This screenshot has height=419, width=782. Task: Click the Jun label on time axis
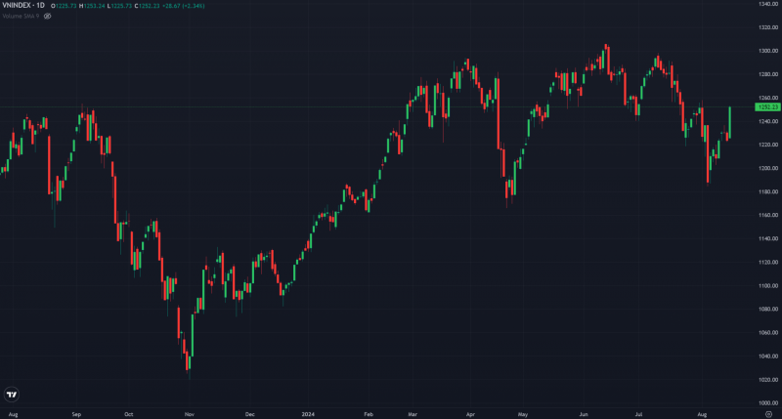[585, 414]
